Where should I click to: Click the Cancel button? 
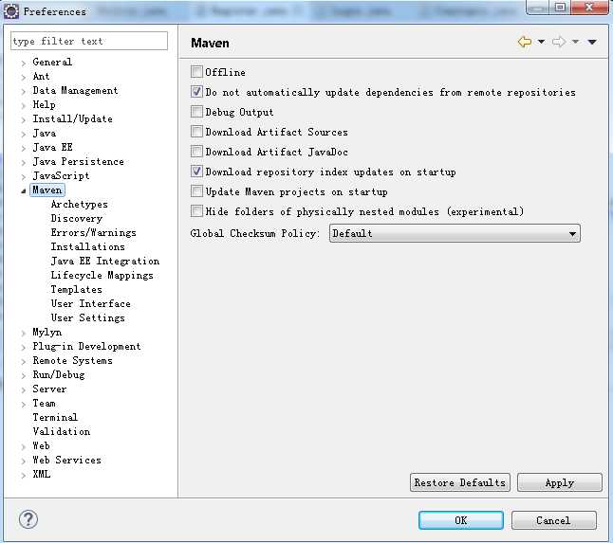[x=553, y=520]
